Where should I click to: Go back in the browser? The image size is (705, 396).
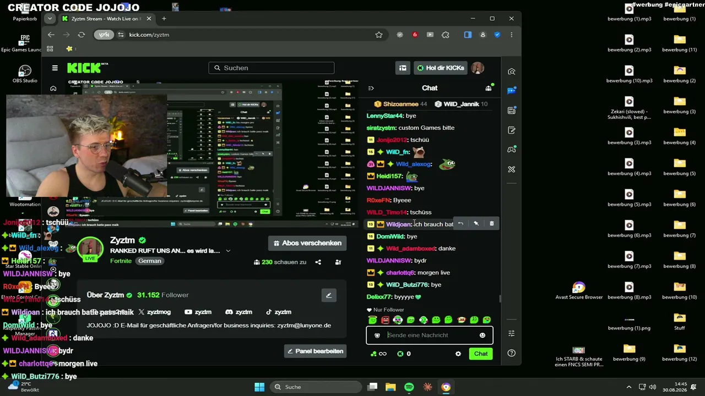[x=51, y=35]
